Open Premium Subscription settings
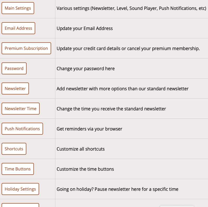 [x=26, y=48]
